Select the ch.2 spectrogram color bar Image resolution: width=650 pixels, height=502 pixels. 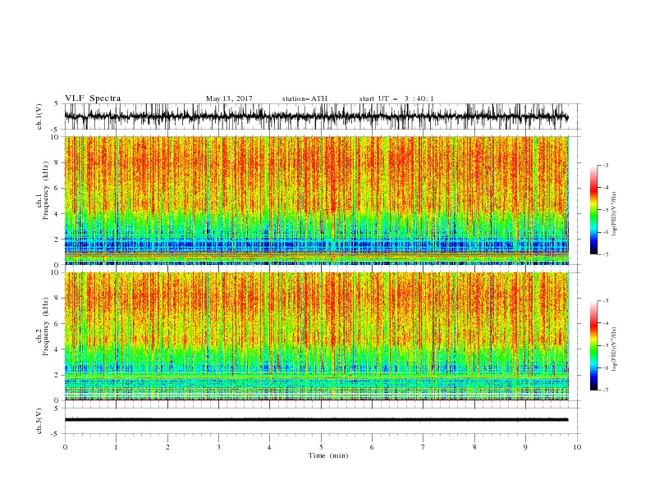coord(593,345)
